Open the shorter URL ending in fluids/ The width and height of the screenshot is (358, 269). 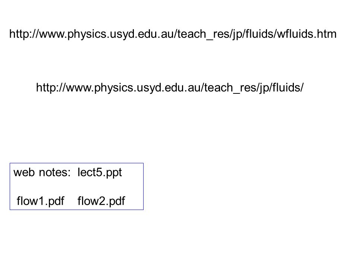click(x=170, y=88)
